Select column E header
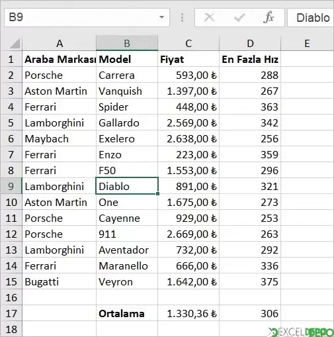Image resolution: width=334 pixels, height=337 pixels. (x=307, y=43)
